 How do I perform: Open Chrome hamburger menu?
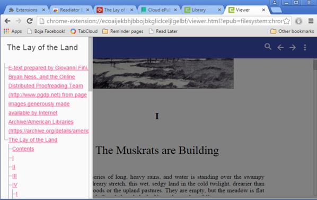311,21
